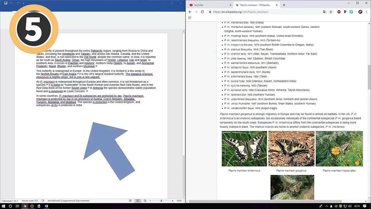Click the 'Palearctic' link in the Word document
This screenshot has height=209, width=371.
pyautogui.click(x=97, y=51)
